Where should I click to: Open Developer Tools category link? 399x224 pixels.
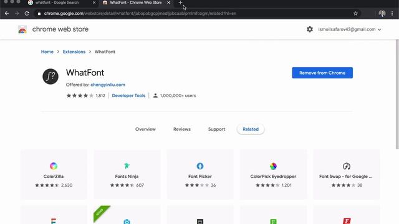(x=128, y=95)
